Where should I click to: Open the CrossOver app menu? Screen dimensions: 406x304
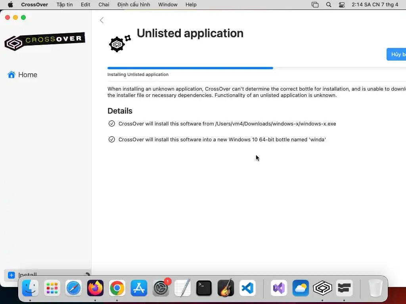click(x=34, y=5)
